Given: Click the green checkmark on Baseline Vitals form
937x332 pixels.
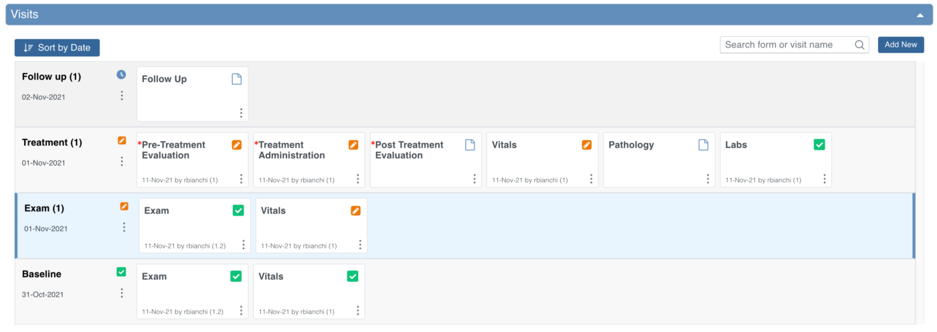Looking at the screenshot, I should pyautogui.click(x=353, y=277).
